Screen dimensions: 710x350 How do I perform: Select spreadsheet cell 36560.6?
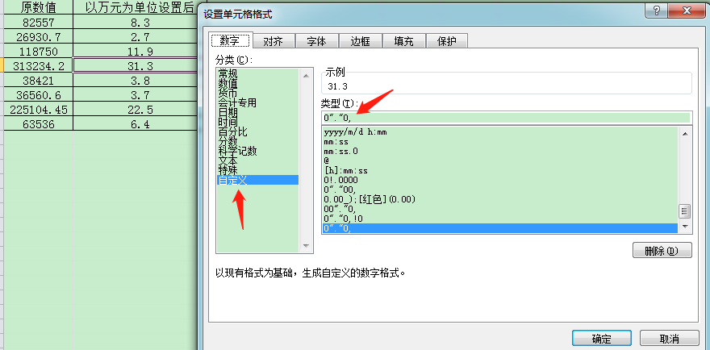click(38, 95)
